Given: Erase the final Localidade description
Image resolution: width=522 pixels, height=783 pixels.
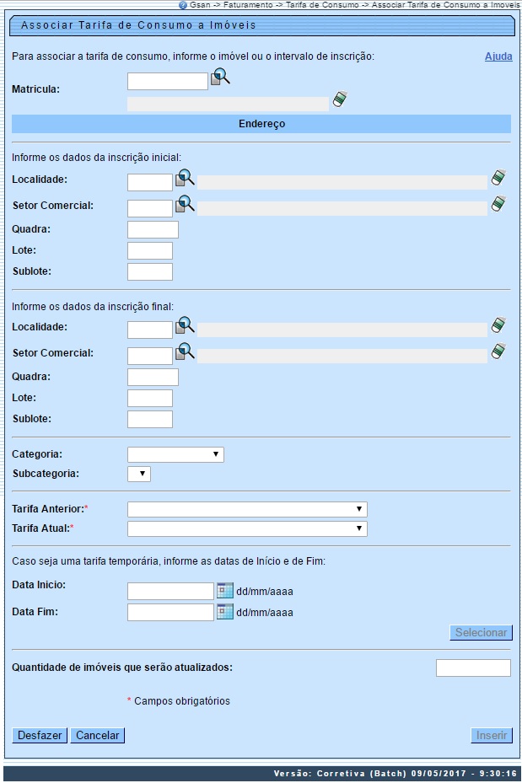Looking at the screenshot, I should pos(498,324).
